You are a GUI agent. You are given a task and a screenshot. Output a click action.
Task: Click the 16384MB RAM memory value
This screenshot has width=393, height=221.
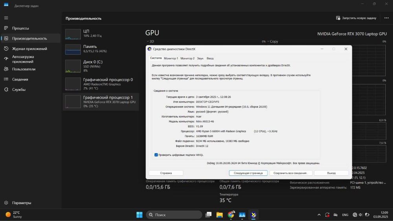coord(204,136)
